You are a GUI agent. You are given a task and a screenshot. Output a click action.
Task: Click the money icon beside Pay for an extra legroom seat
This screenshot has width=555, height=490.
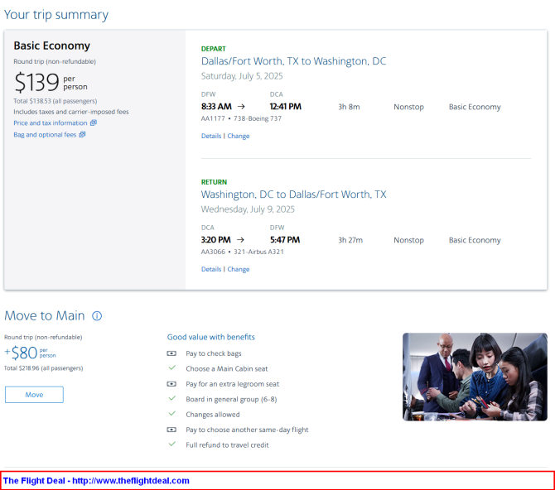tap(171, 384)
